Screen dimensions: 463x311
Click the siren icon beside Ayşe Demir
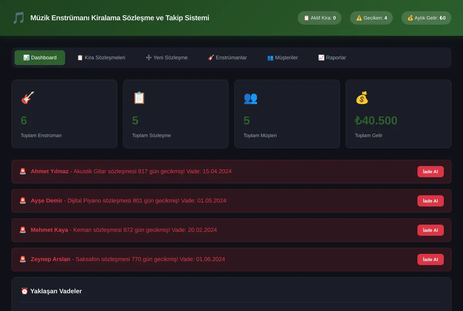23,201
